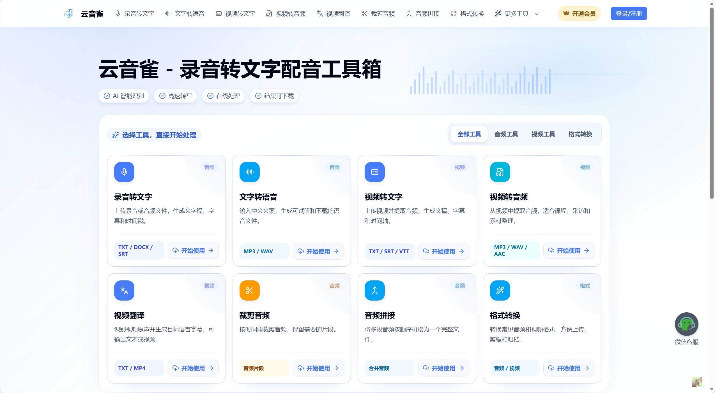Click the subtitle icon on 视频转文字 card
The height and width of the screenshot is (393, 715).
tap(375, 172)
